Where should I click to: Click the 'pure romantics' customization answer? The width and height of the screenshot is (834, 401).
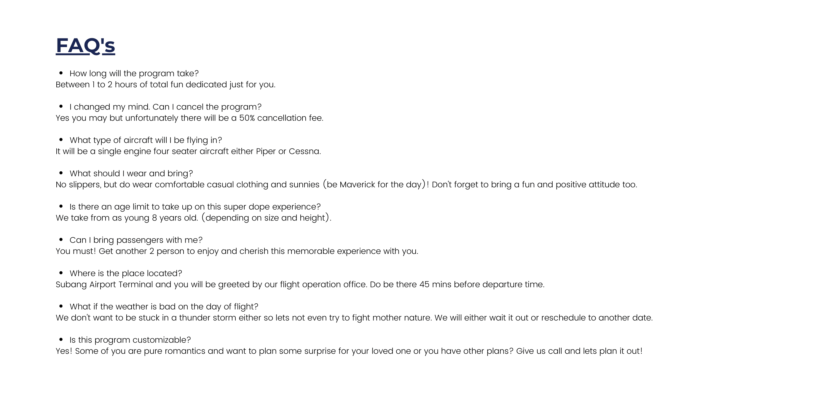(x=349, y=351)
